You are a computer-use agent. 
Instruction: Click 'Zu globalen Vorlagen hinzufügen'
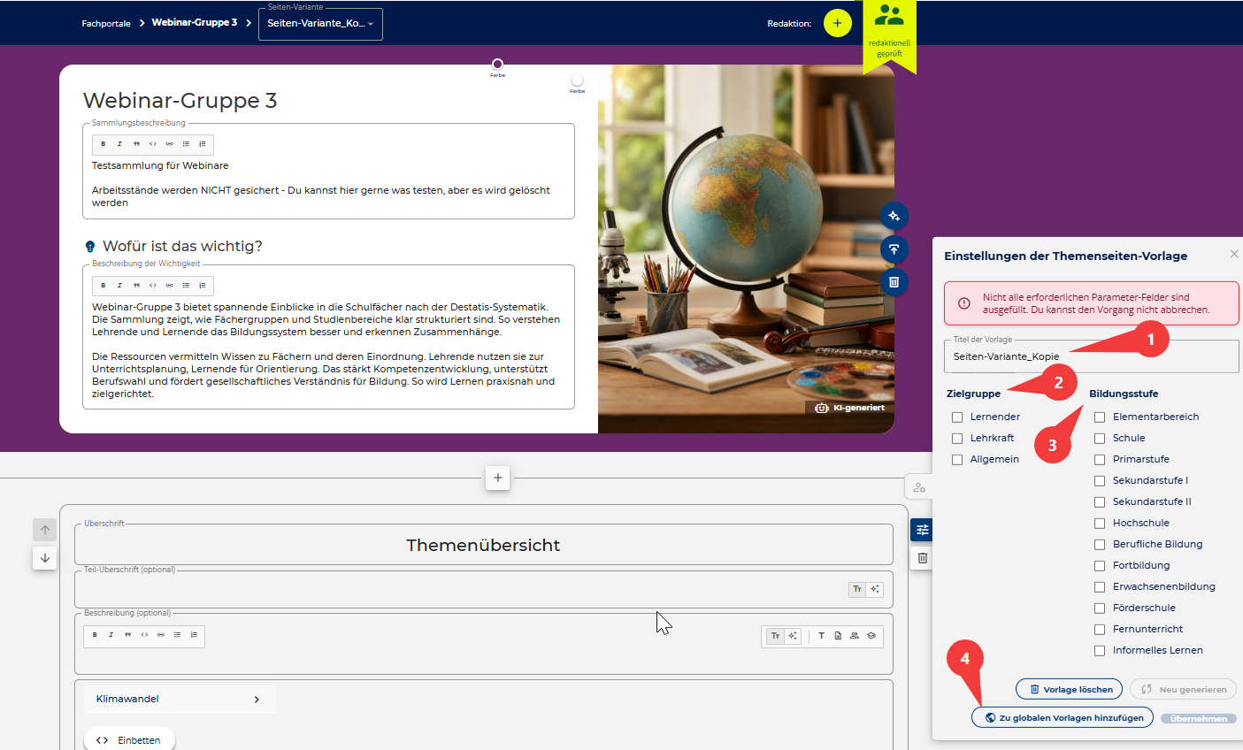point(1063,717)
